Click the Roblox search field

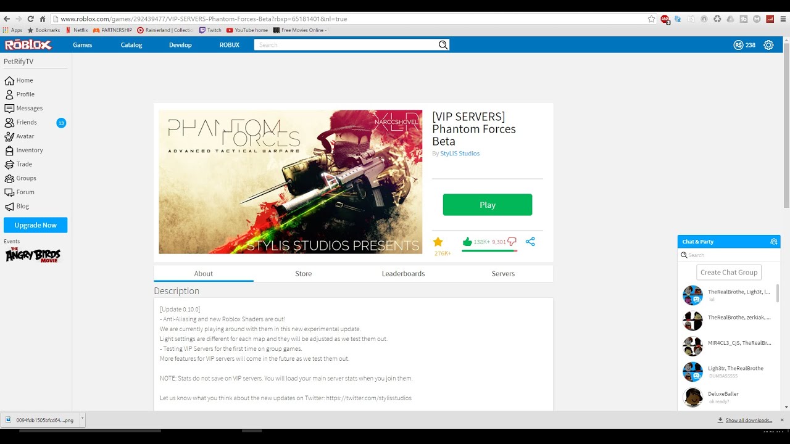point(346,45)
